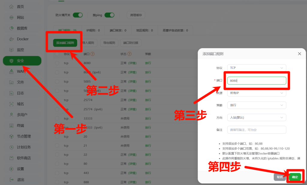Click the Software Store icon
The width and height of the screenshot is (307, 185).
click(x=11, y=158)
